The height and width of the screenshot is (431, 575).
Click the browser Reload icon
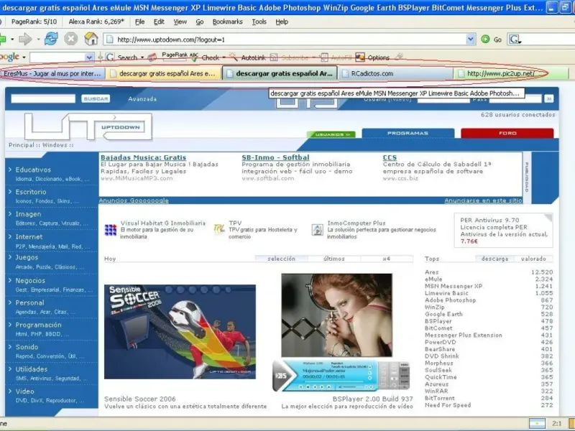pos(51,39)
